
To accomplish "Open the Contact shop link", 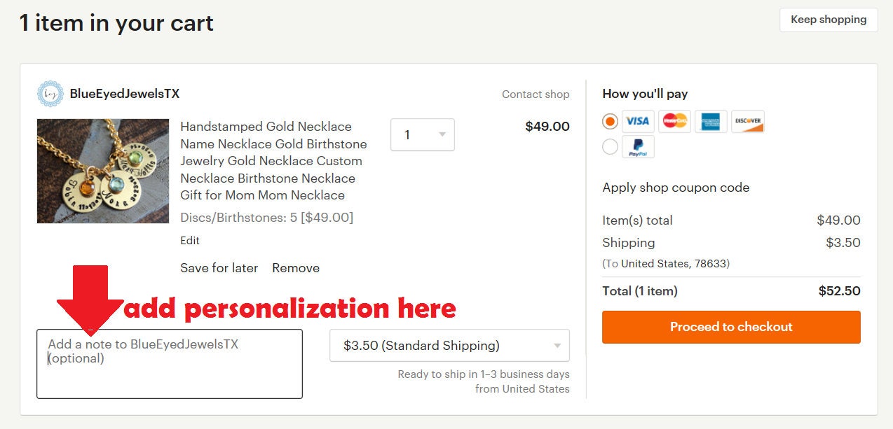I will pos(536,94).
